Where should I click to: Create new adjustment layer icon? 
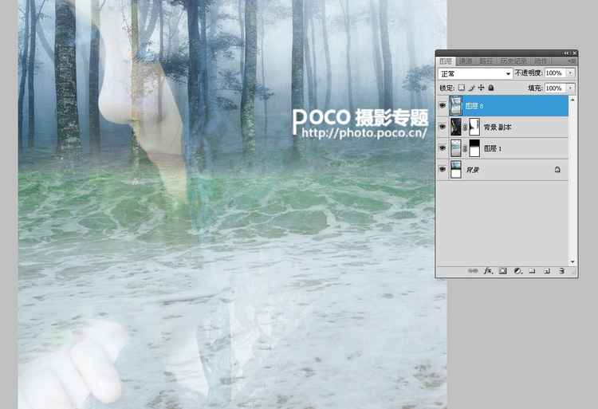[517, 271]
